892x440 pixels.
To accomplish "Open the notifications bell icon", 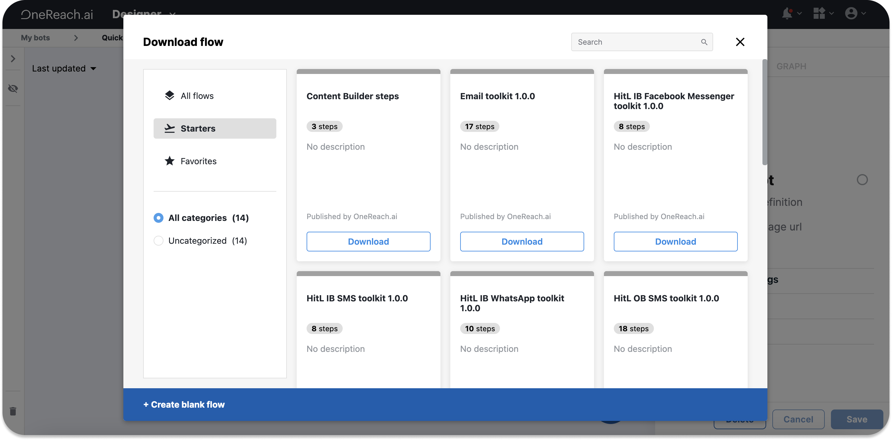I will point(787,14).
